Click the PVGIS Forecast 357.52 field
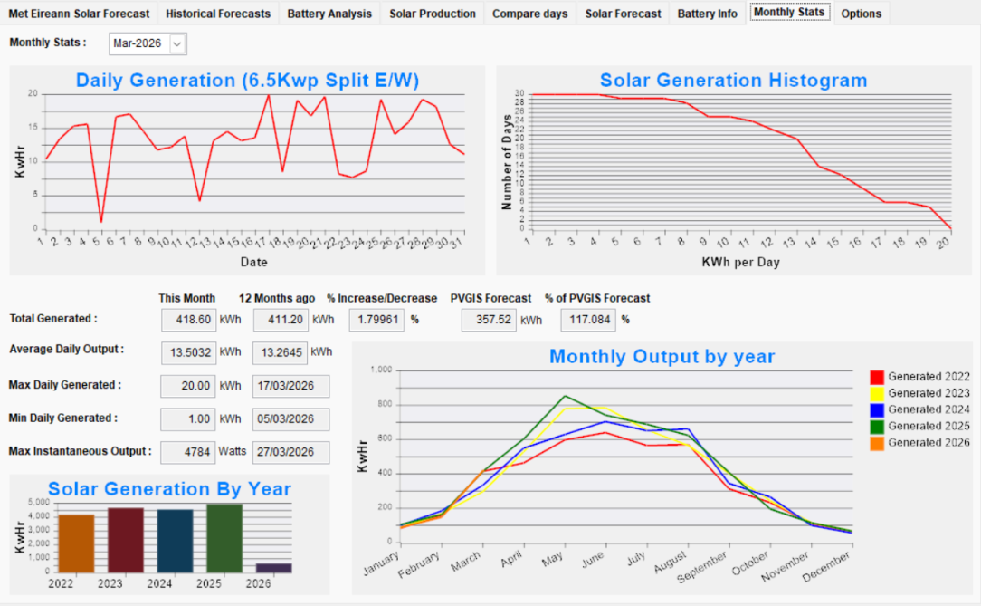 click(489, 320)
